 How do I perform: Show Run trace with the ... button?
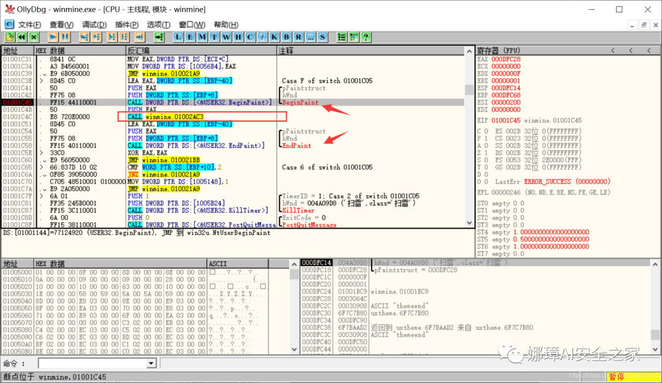coord(311,37)
